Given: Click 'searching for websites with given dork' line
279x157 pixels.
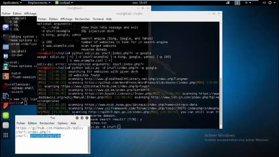Looking at the screenshot, I should click(x=103, y=72).
